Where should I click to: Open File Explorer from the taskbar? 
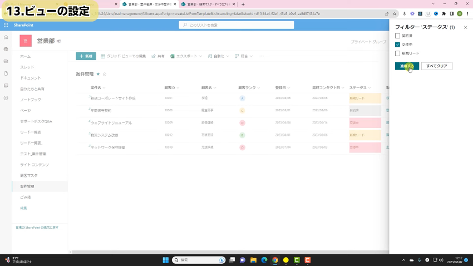(x=253, y=260)
